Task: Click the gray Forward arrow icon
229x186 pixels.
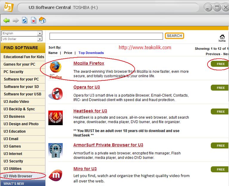Action: coord(16,20)
